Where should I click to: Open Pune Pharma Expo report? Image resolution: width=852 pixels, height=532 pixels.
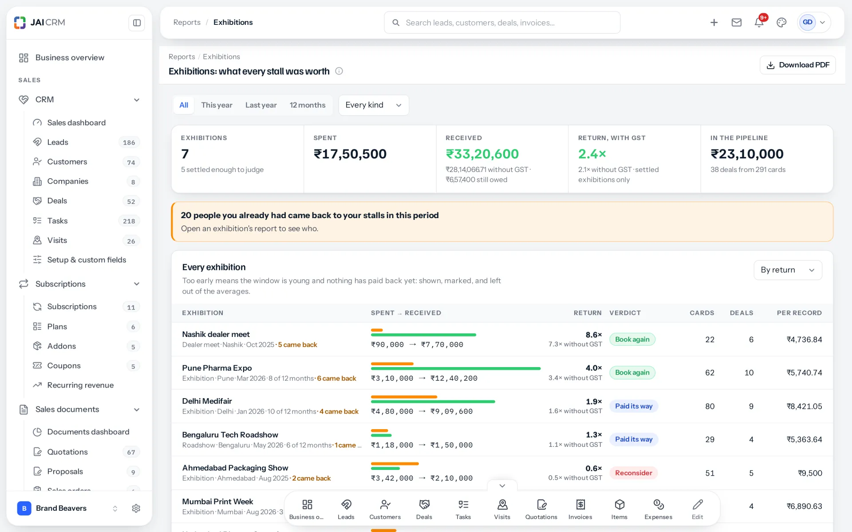(217, 368)
